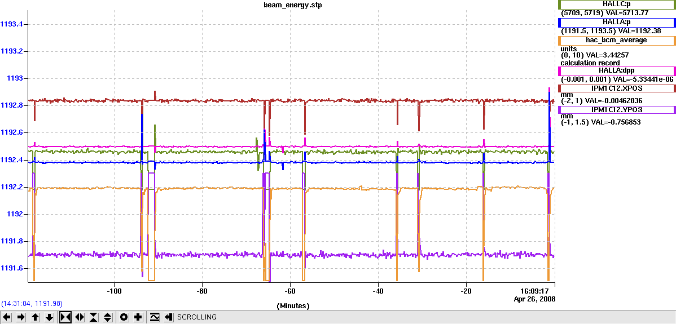Select the IPM1C12.XPOS legend entry
Screen dimensions: 676x324
coord(617,88)
